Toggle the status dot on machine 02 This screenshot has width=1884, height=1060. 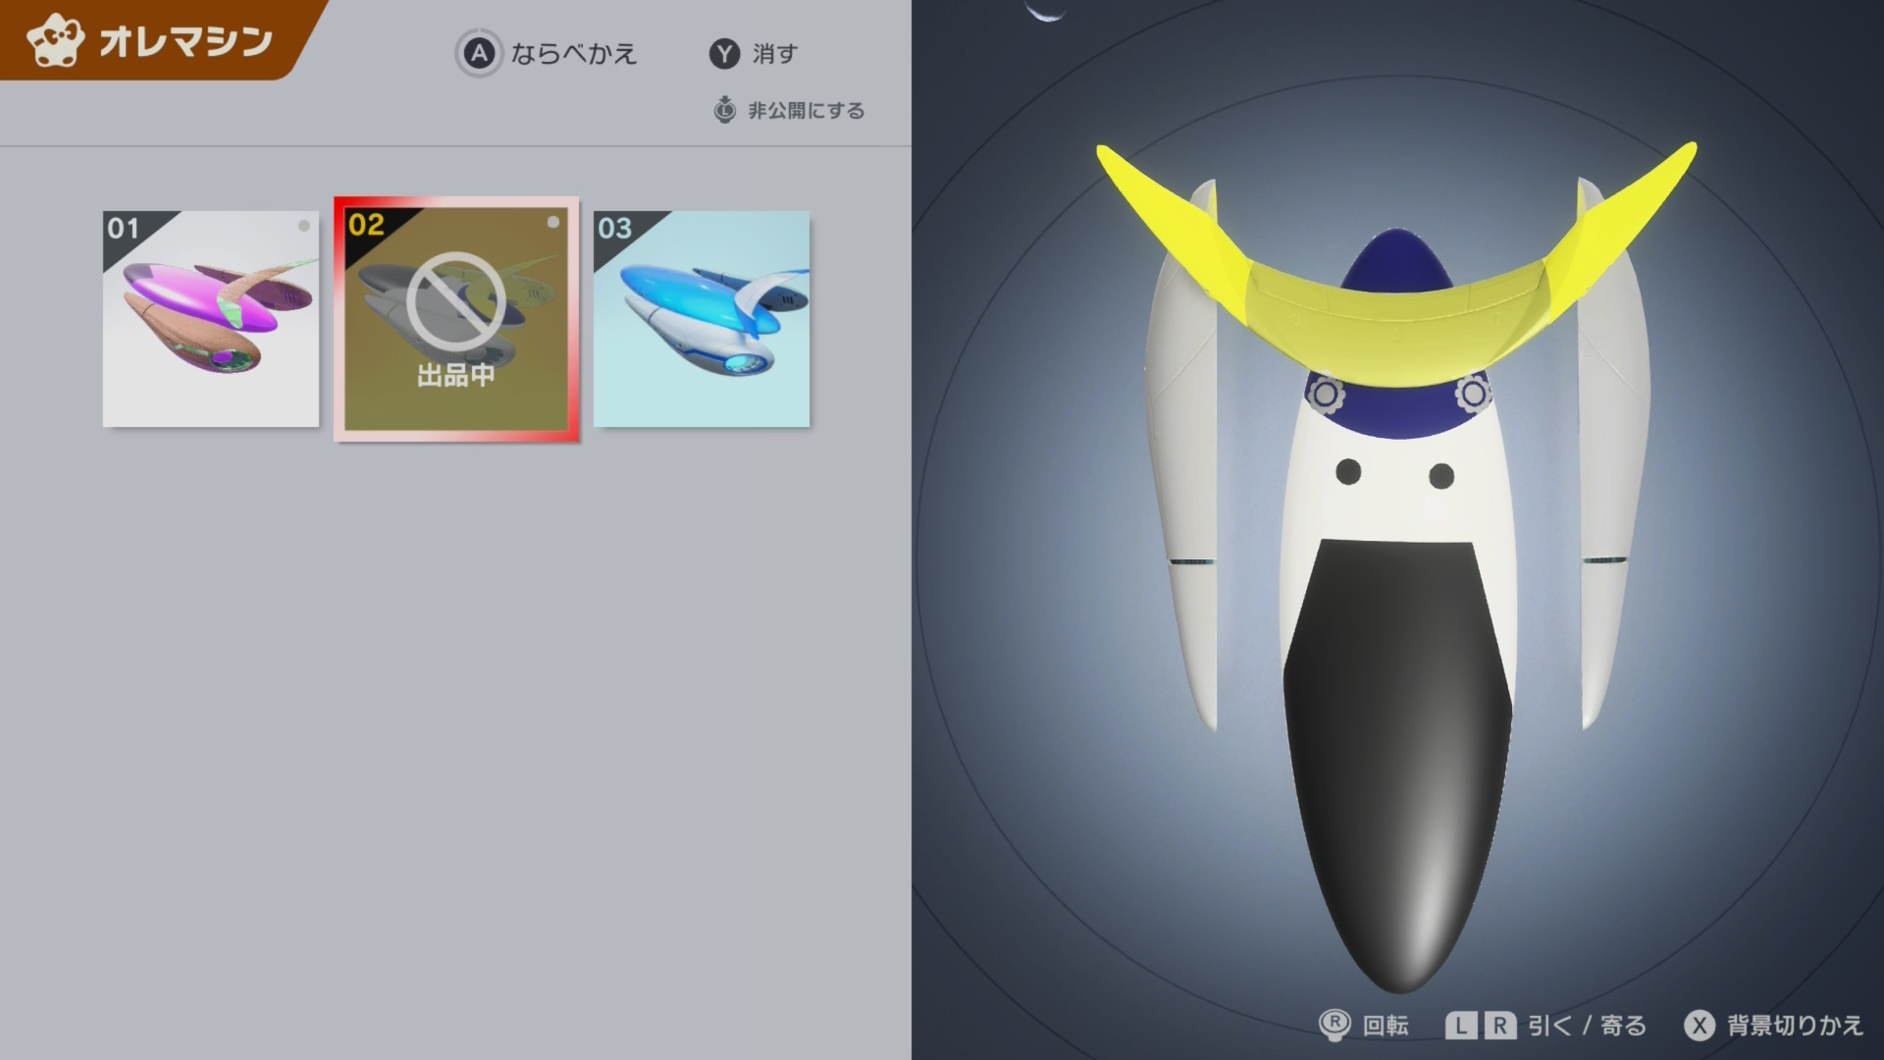point(553,223)
